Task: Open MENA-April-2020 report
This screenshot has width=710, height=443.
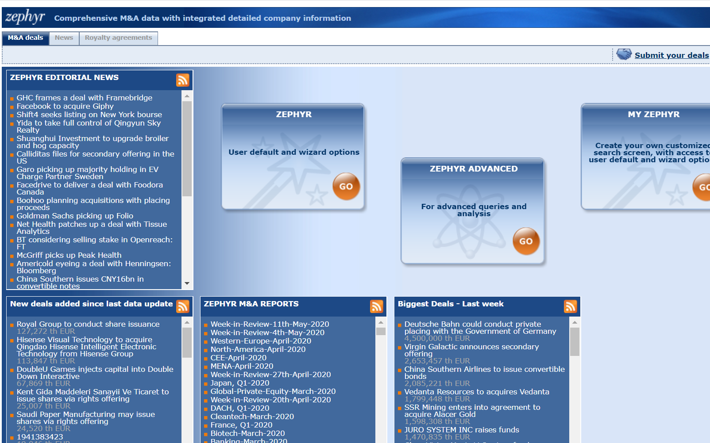Action: 242,366
